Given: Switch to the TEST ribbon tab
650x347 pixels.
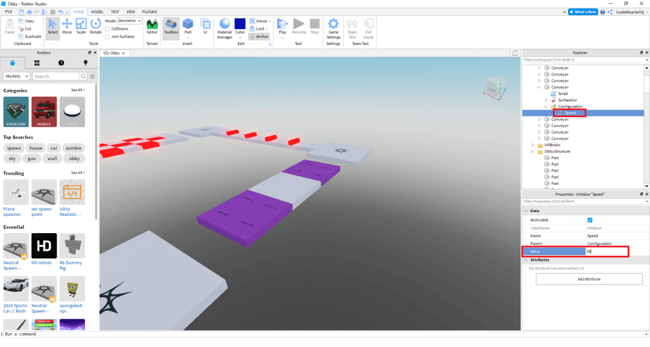Looking at the screenshot, I should [x=116, y=12].
